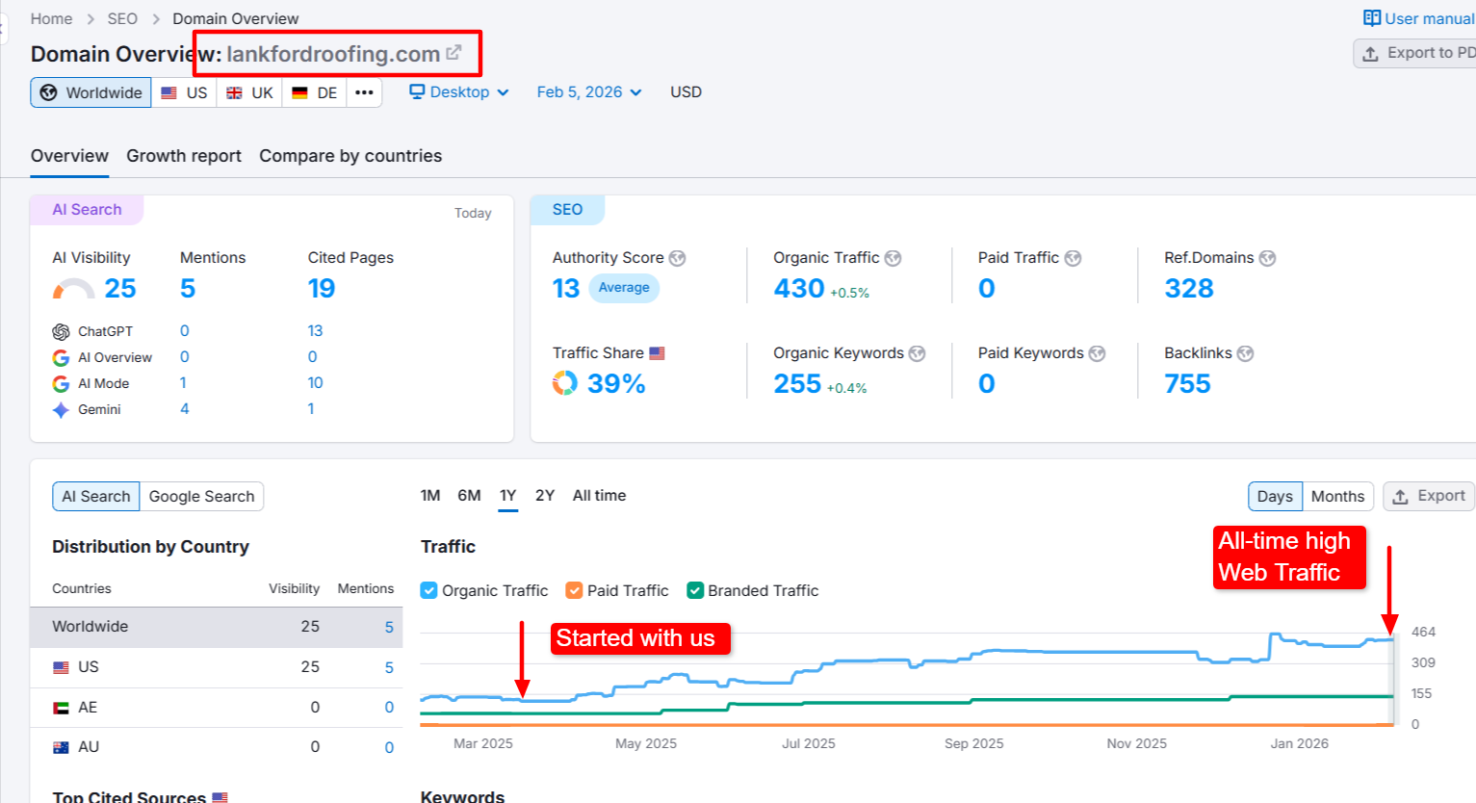Click the AI Overview Google icon
The image size is (1476, 803).
(x=61, y=356)
